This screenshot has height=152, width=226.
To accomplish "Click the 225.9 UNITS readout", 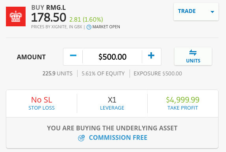I will 57,73.
